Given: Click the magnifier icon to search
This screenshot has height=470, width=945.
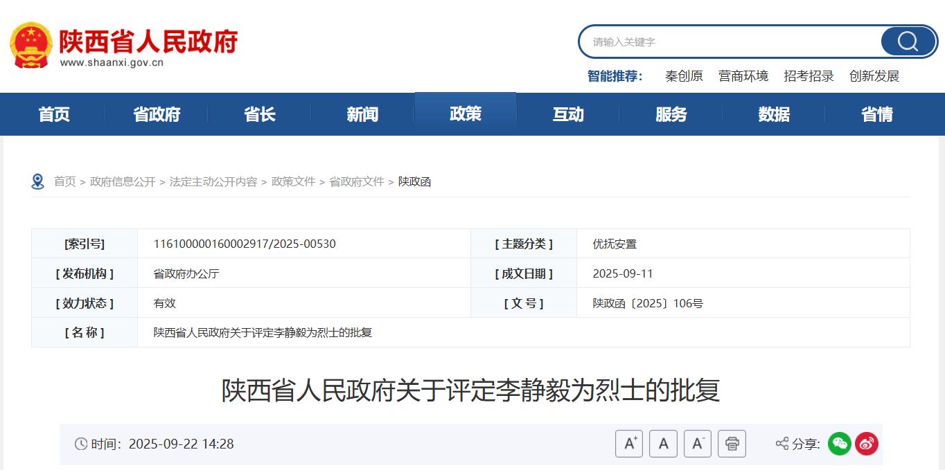Looking at the screenshot, I should click(906, 42).
